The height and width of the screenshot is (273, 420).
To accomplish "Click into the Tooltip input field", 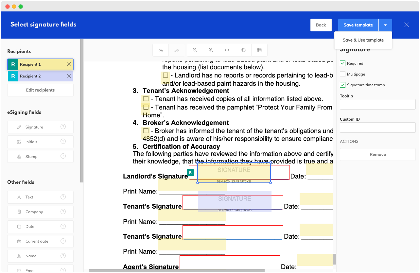I will (x=377, y=105).
